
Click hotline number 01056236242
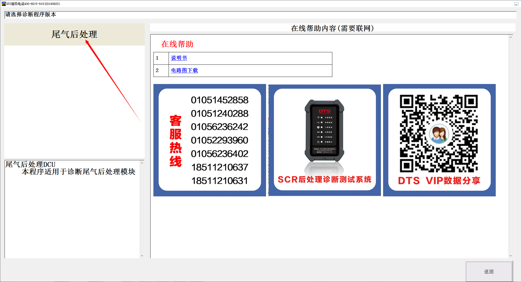tap(219, 127)
